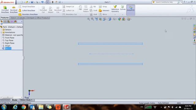Click the Rebuild traffic light icon
The height and width of the screenshot is (110, 196).
coord(53,2)
